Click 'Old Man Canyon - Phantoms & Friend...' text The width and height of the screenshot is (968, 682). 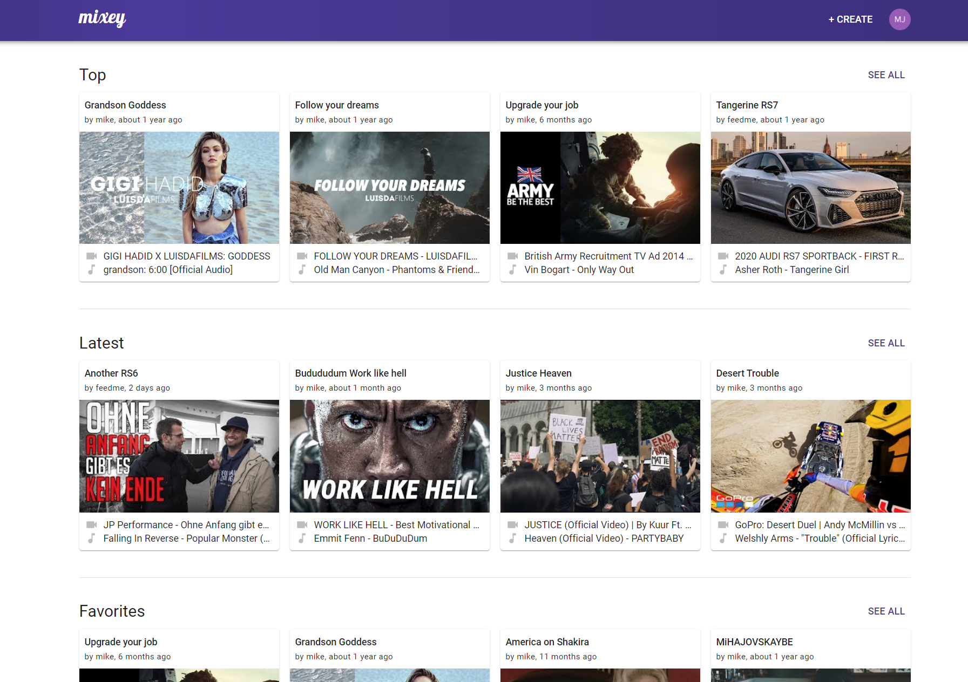[x=397, y=270]
